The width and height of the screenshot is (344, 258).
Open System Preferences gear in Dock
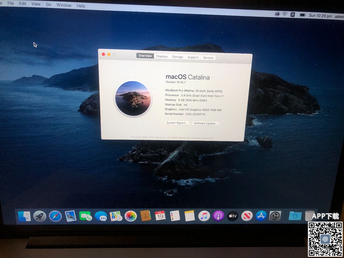tap(275, 216)
